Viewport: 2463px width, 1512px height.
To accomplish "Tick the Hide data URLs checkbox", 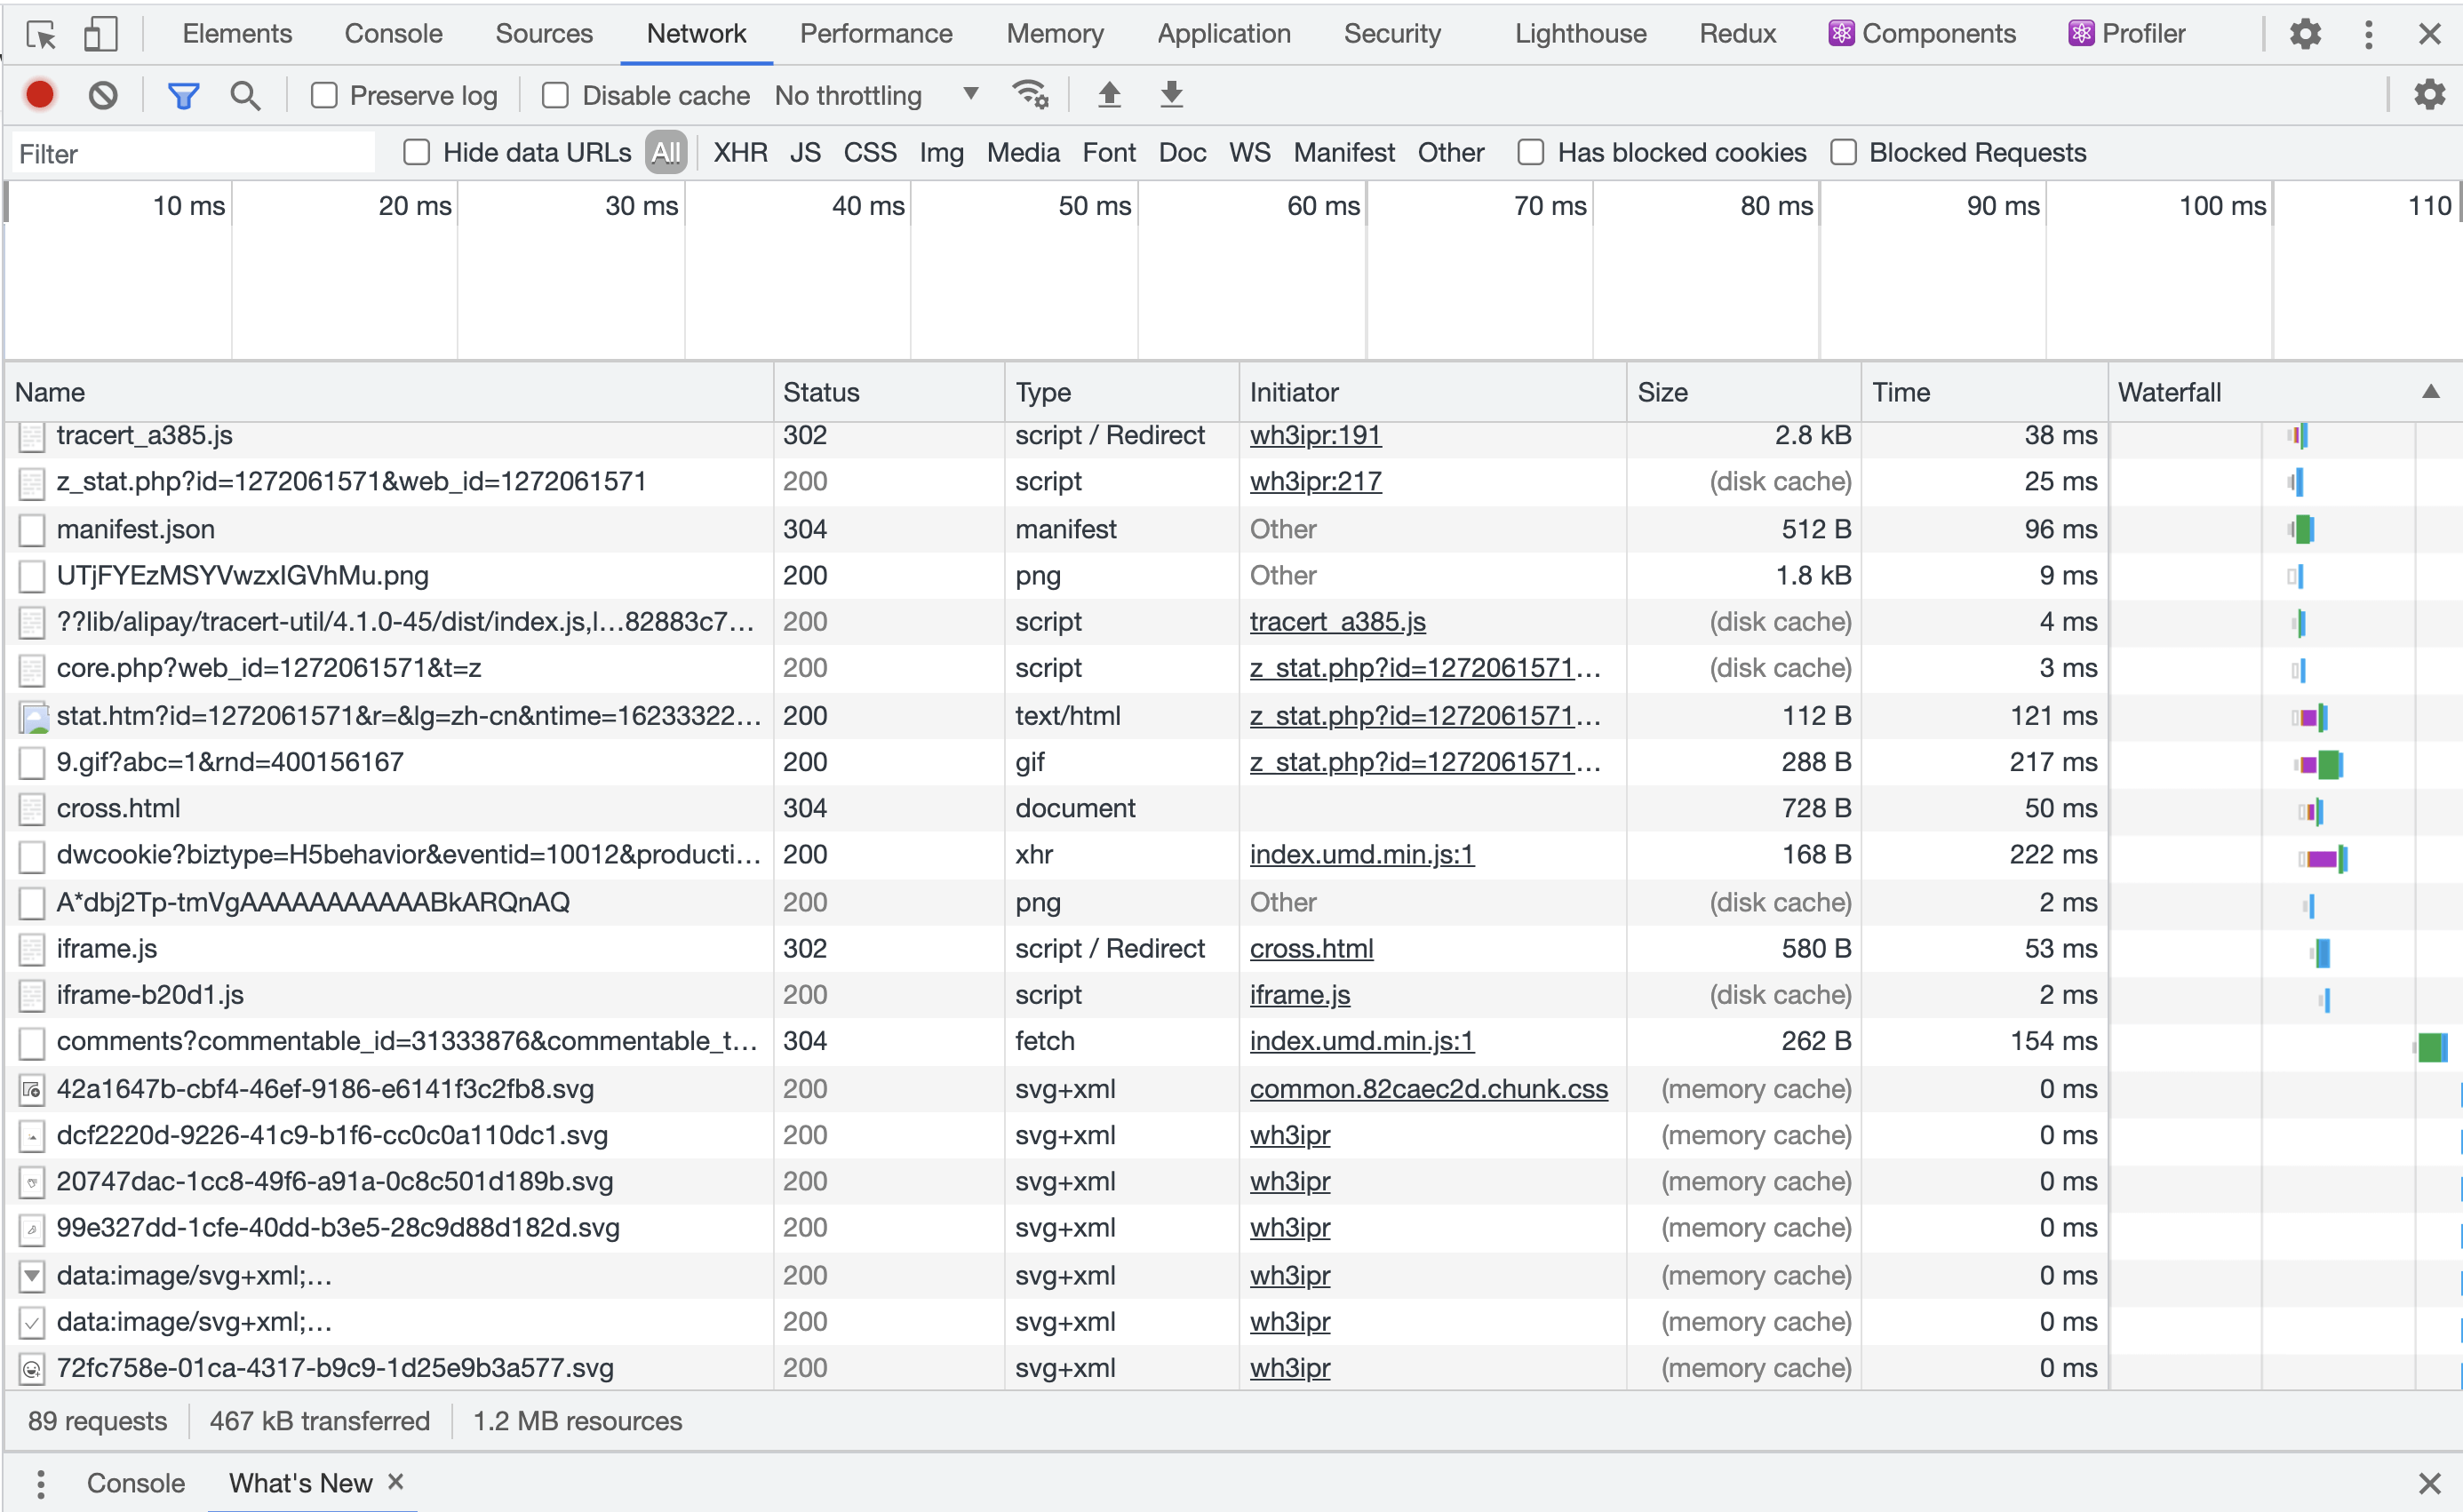I will click(x=416, y=152).
